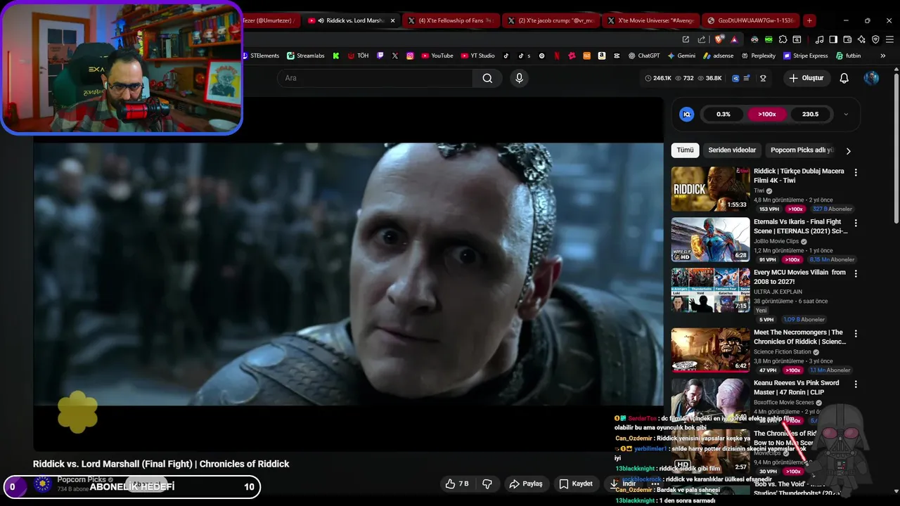
Task: Click the YouTube Ara search field
Action: 375,78
